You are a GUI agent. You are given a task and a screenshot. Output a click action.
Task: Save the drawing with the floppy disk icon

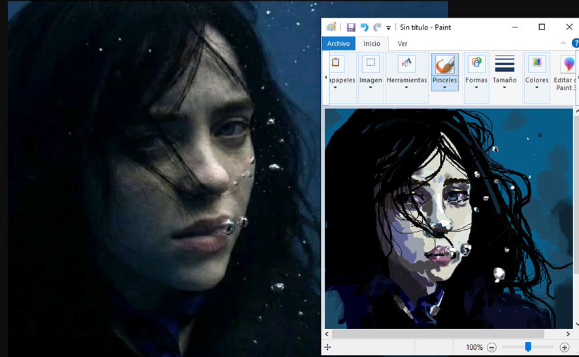351,27
